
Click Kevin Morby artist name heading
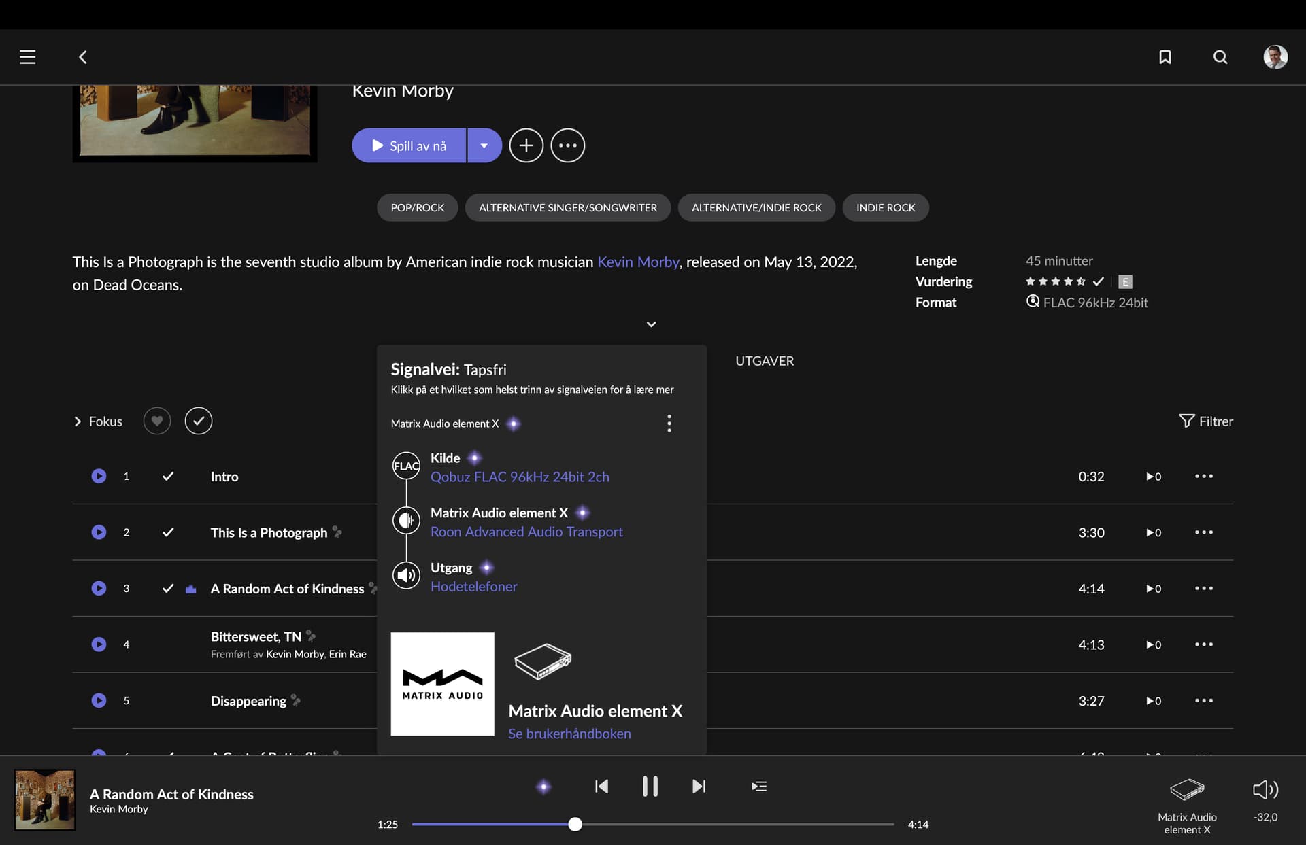tap(403, 91)
